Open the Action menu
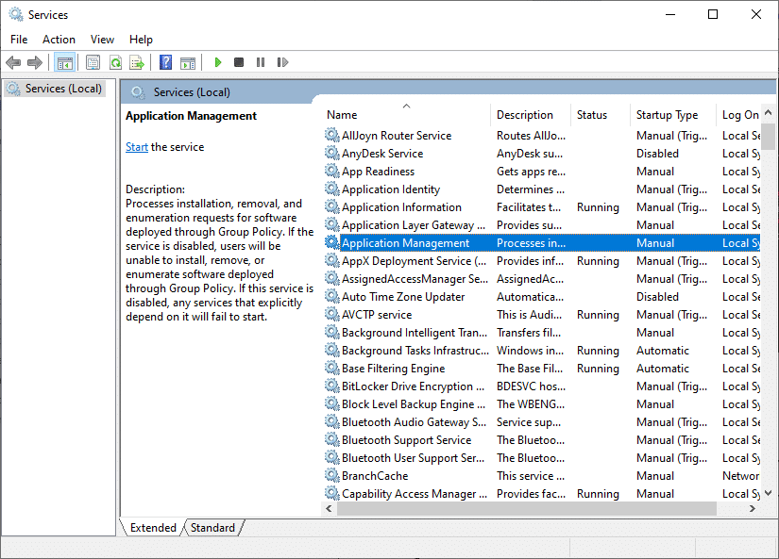The width and height of the screenshot is (779, 559). point(59,40)
